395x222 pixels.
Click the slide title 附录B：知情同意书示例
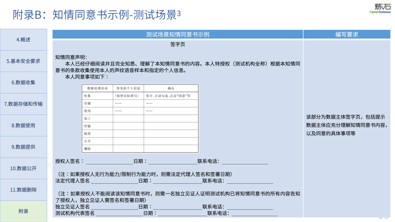click(97, 15)
